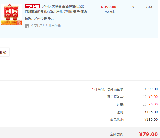160x138 pixels.
Task: Click the product price ¥ 399.00
Action: (109, 7)
